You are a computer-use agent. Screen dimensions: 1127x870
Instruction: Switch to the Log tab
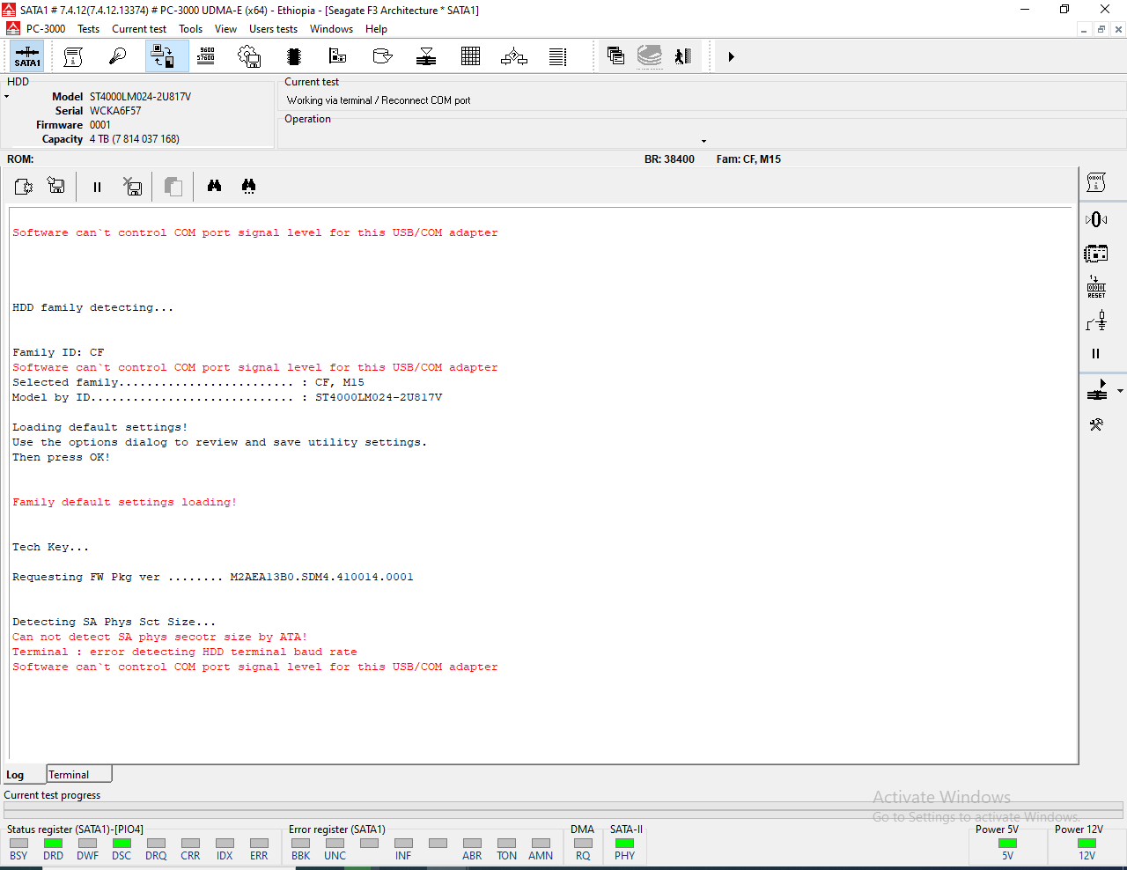point(23,775)
